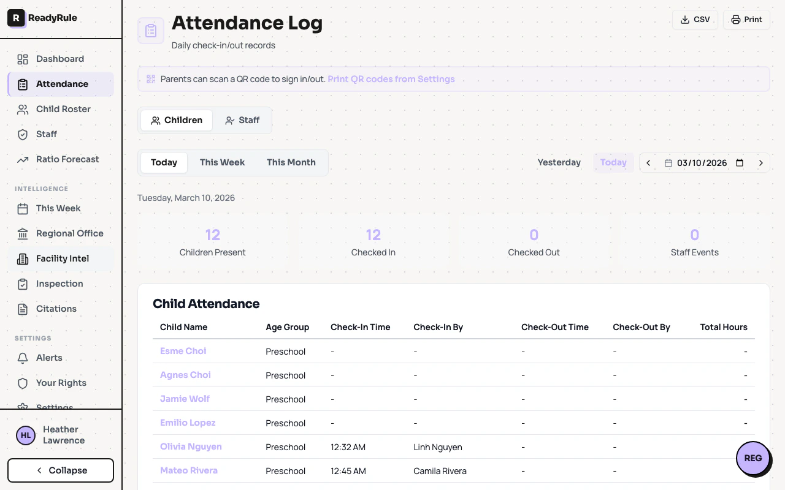The image size is (785, 490).
Task: Go to the previous day with the left chevron
Action: click(x=648, y=162)
